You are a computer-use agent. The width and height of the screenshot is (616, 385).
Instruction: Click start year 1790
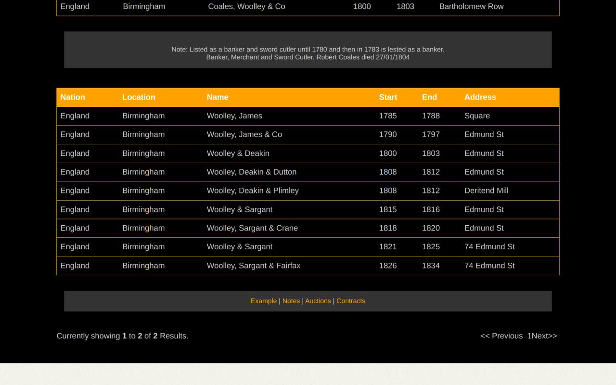pyautogui.click(x=388, y=135)
